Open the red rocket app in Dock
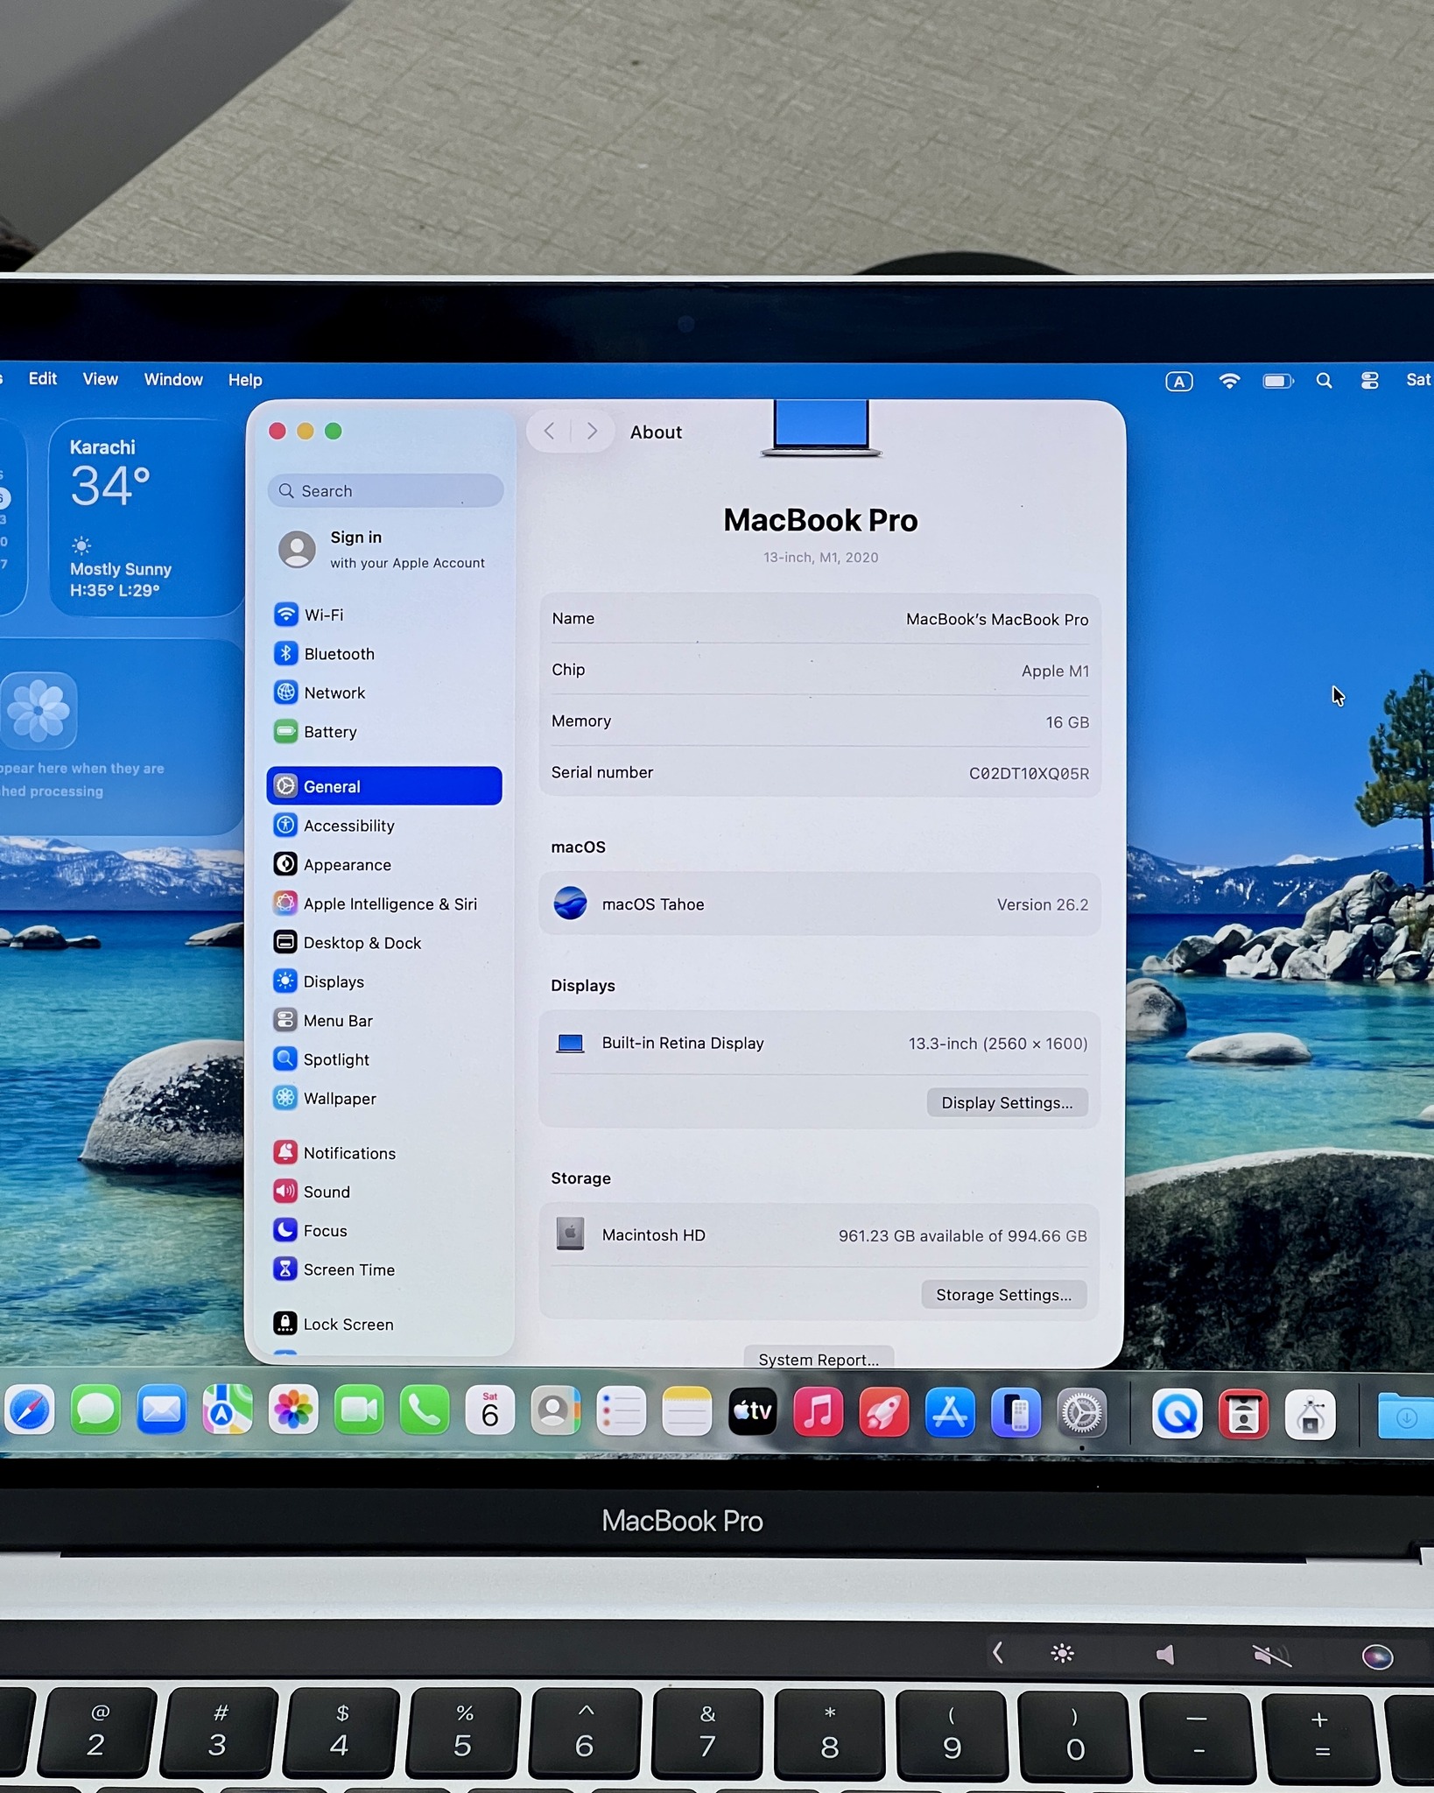Viewport: 1434px width, 1793px height. 884,1412
